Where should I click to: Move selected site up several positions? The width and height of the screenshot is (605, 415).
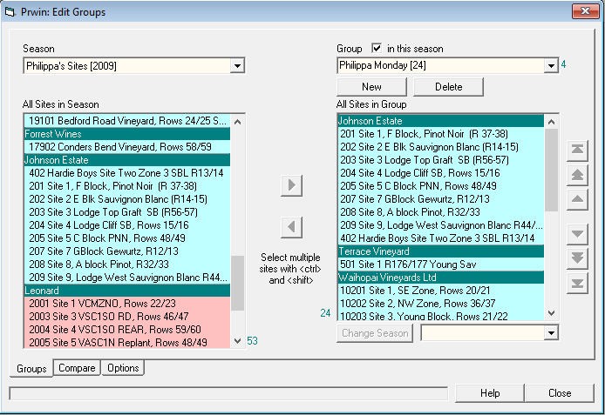pos(576,176)
